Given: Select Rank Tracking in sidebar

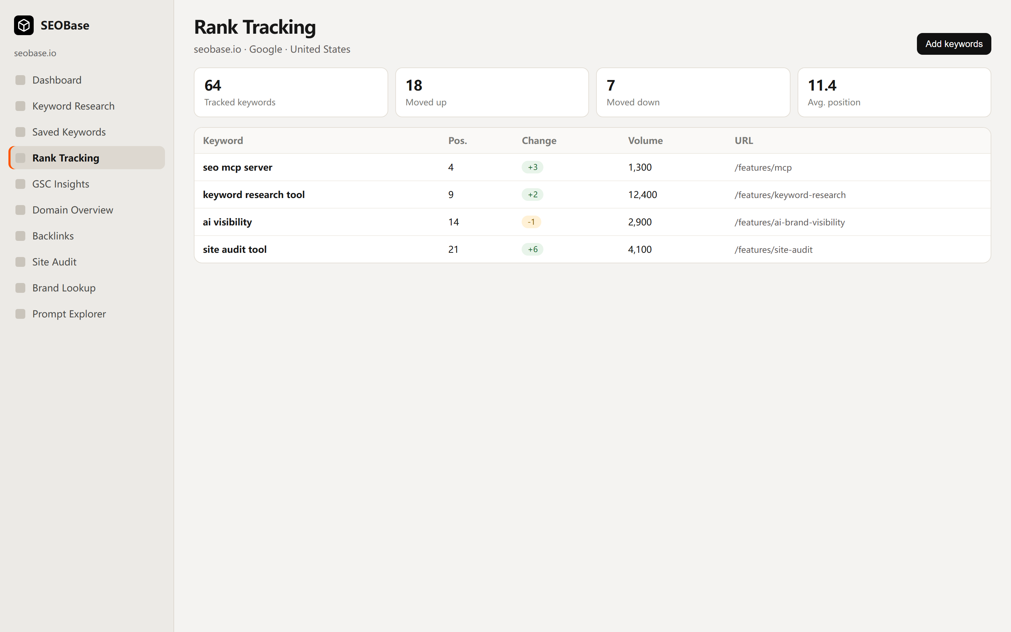Looking at the screenshot, I should [86, 158].
